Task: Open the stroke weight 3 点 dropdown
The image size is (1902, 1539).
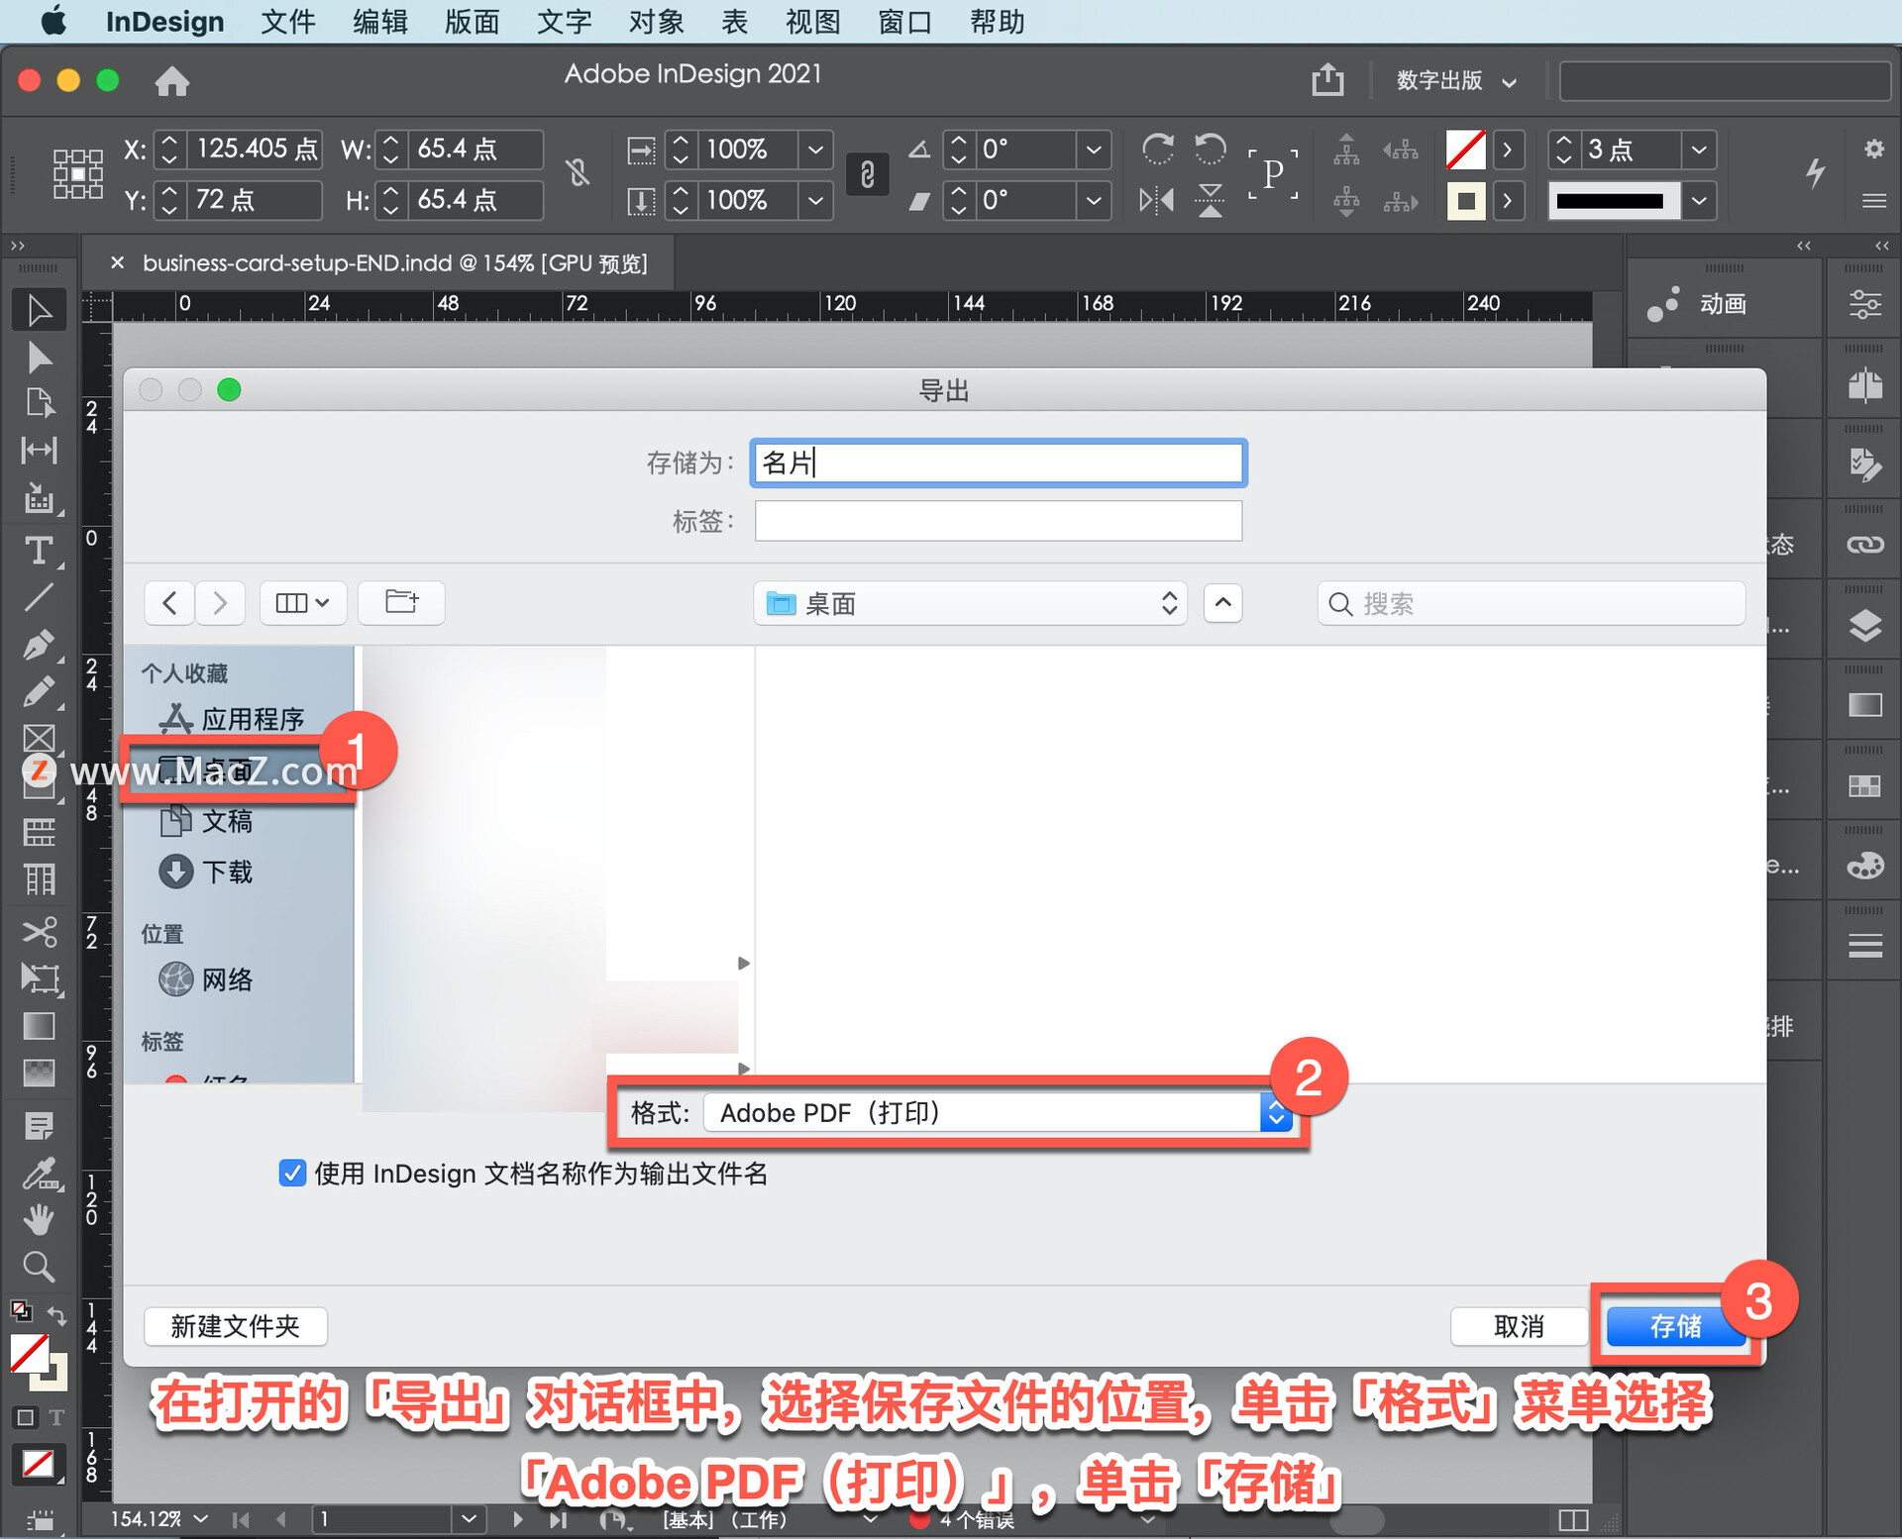Action: coord(1699,150)
